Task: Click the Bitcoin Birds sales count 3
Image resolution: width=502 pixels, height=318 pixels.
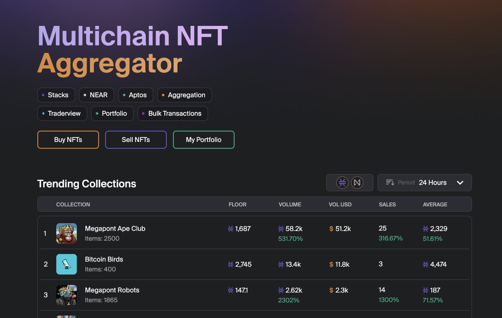Action: 381,264
